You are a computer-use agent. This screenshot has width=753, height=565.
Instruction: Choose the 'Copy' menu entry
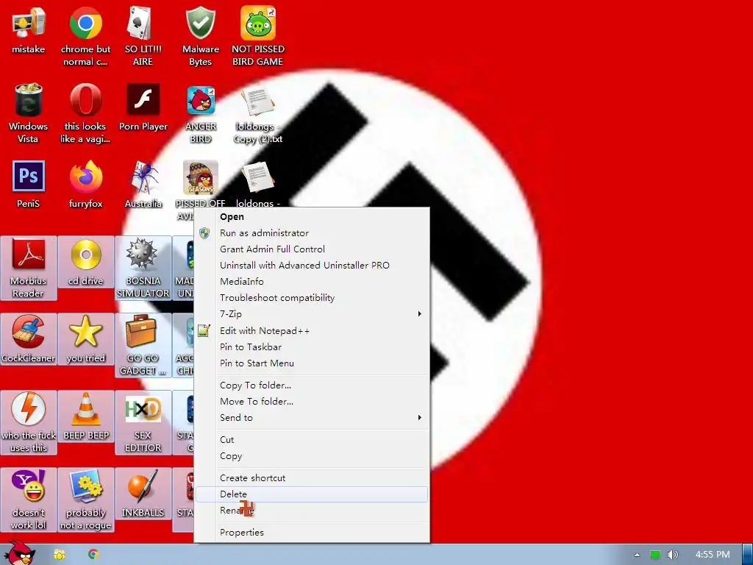312,456
